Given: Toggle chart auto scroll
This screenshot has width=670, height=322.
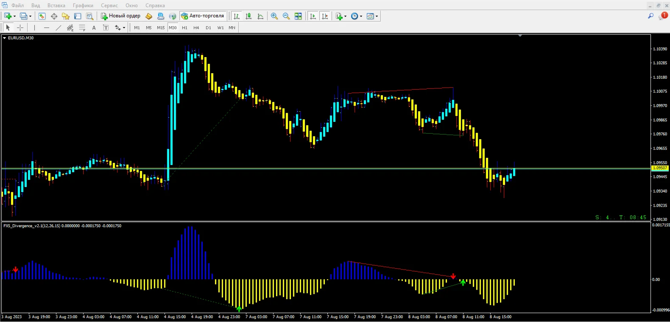Looking at the screenshot, I should [x=313, y=16].
